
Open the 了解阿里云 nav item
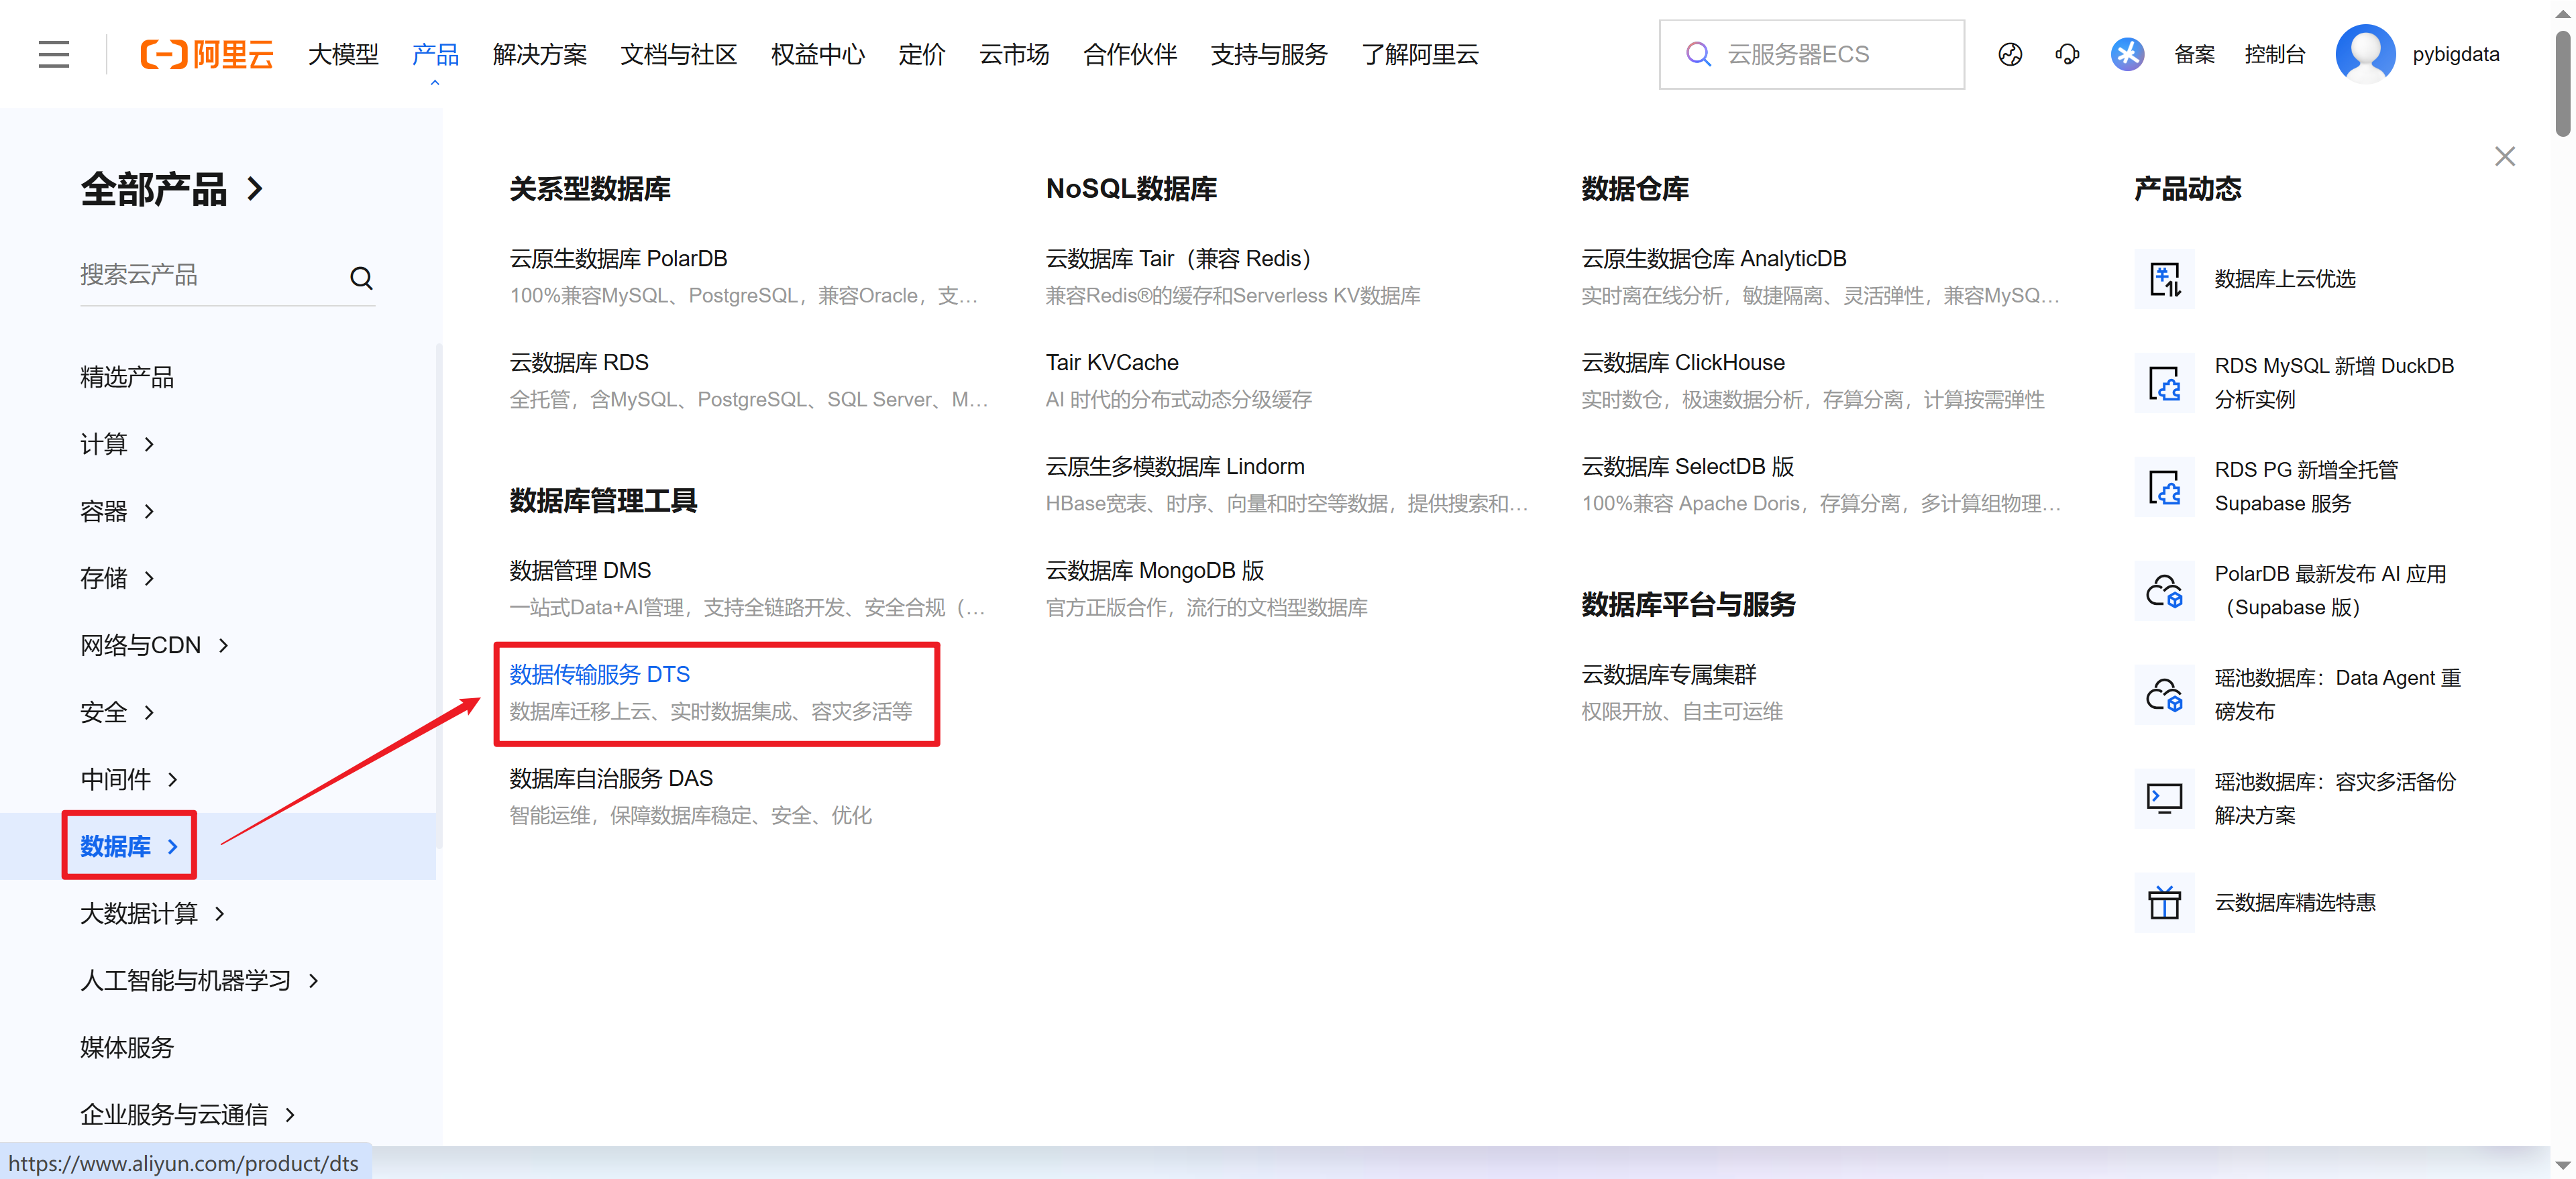1420,54
